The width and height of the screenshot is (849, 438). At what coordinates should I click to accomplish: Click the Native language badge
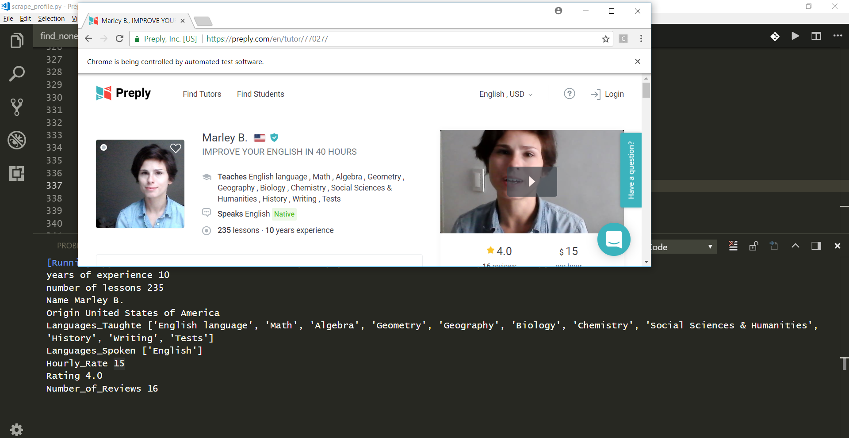click(284, 214)
